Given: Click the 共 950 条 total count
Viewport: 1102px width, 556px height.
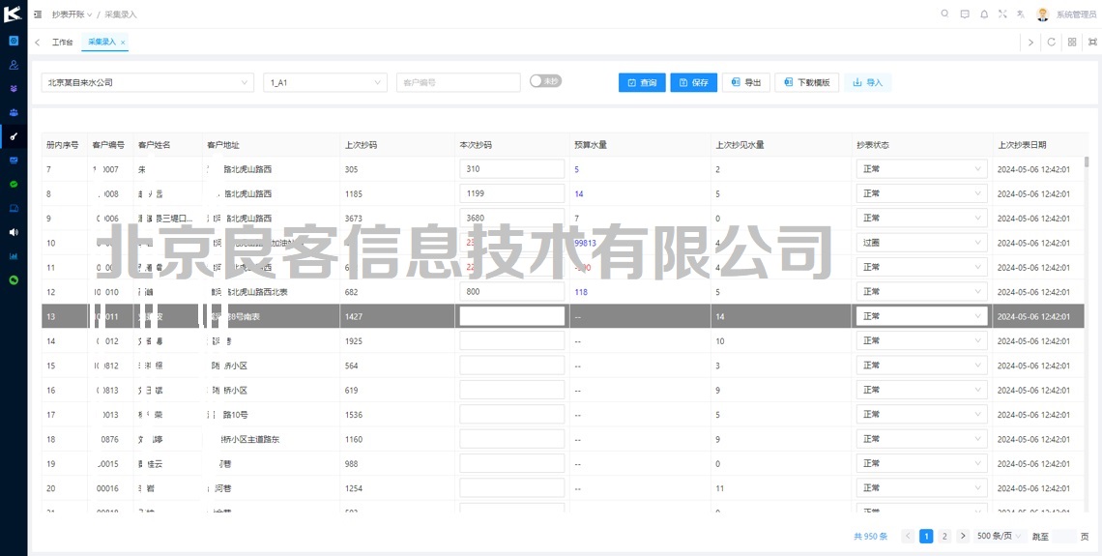Looking at the screenshot, I should coord(871,537).
